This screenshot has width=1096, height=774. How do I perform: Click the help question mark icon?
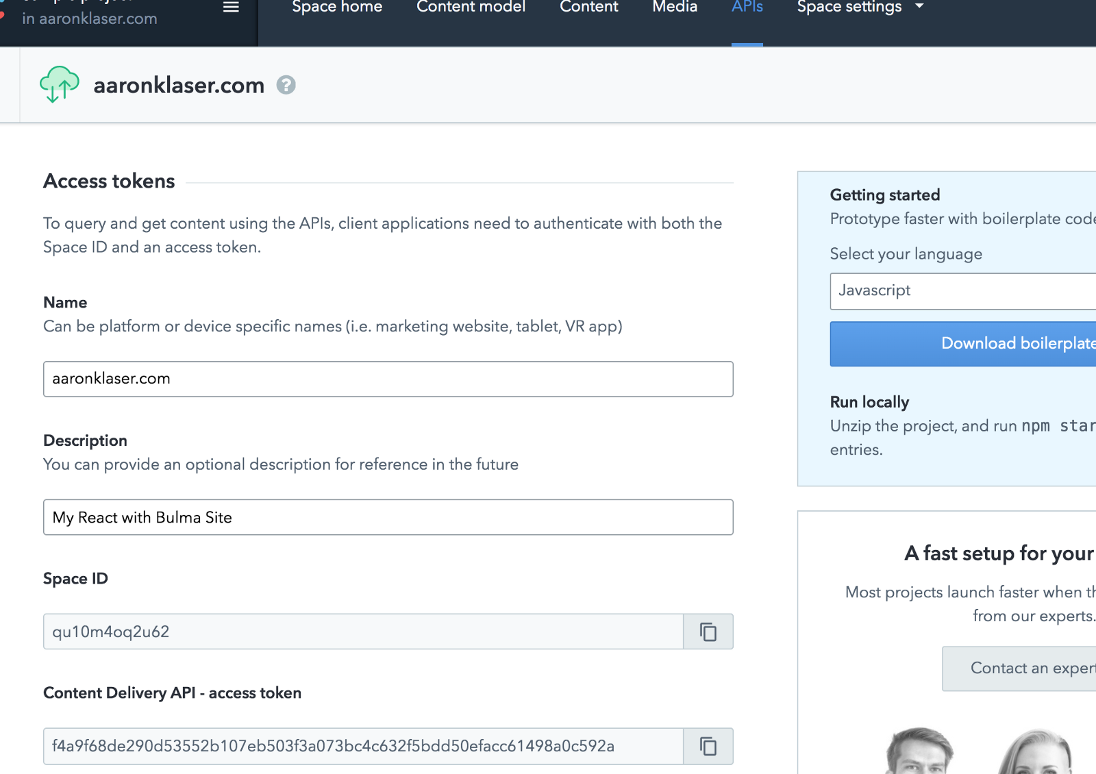tap(286, 85)
